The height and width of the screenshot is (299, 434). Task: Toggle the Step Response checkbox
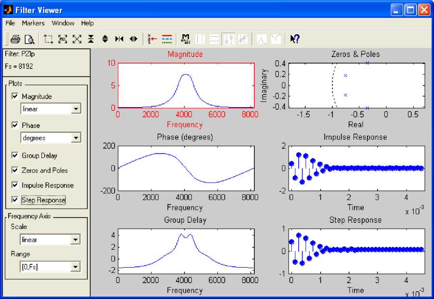14,200
